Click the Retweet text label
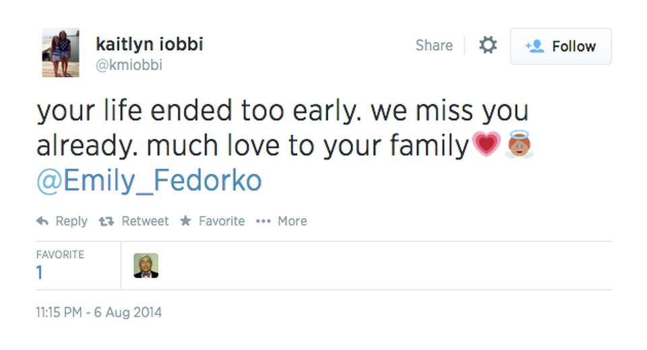The width and height of the screenshot is (647, 350). tap(145, 221)
